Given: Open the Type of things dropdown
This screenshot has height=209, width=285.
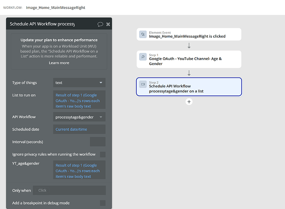Looking at the screenshot, I should click(x=79, y=83).
